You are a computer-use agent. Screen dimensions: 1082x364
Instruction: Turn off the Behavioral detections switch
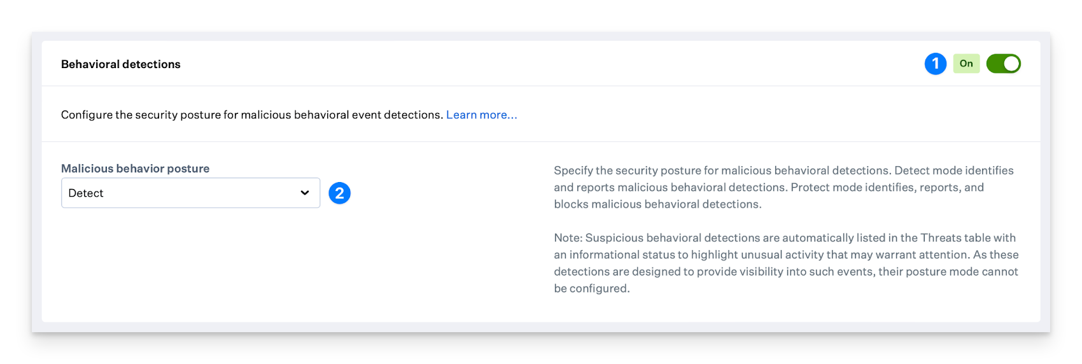[x=1003, y=64]
